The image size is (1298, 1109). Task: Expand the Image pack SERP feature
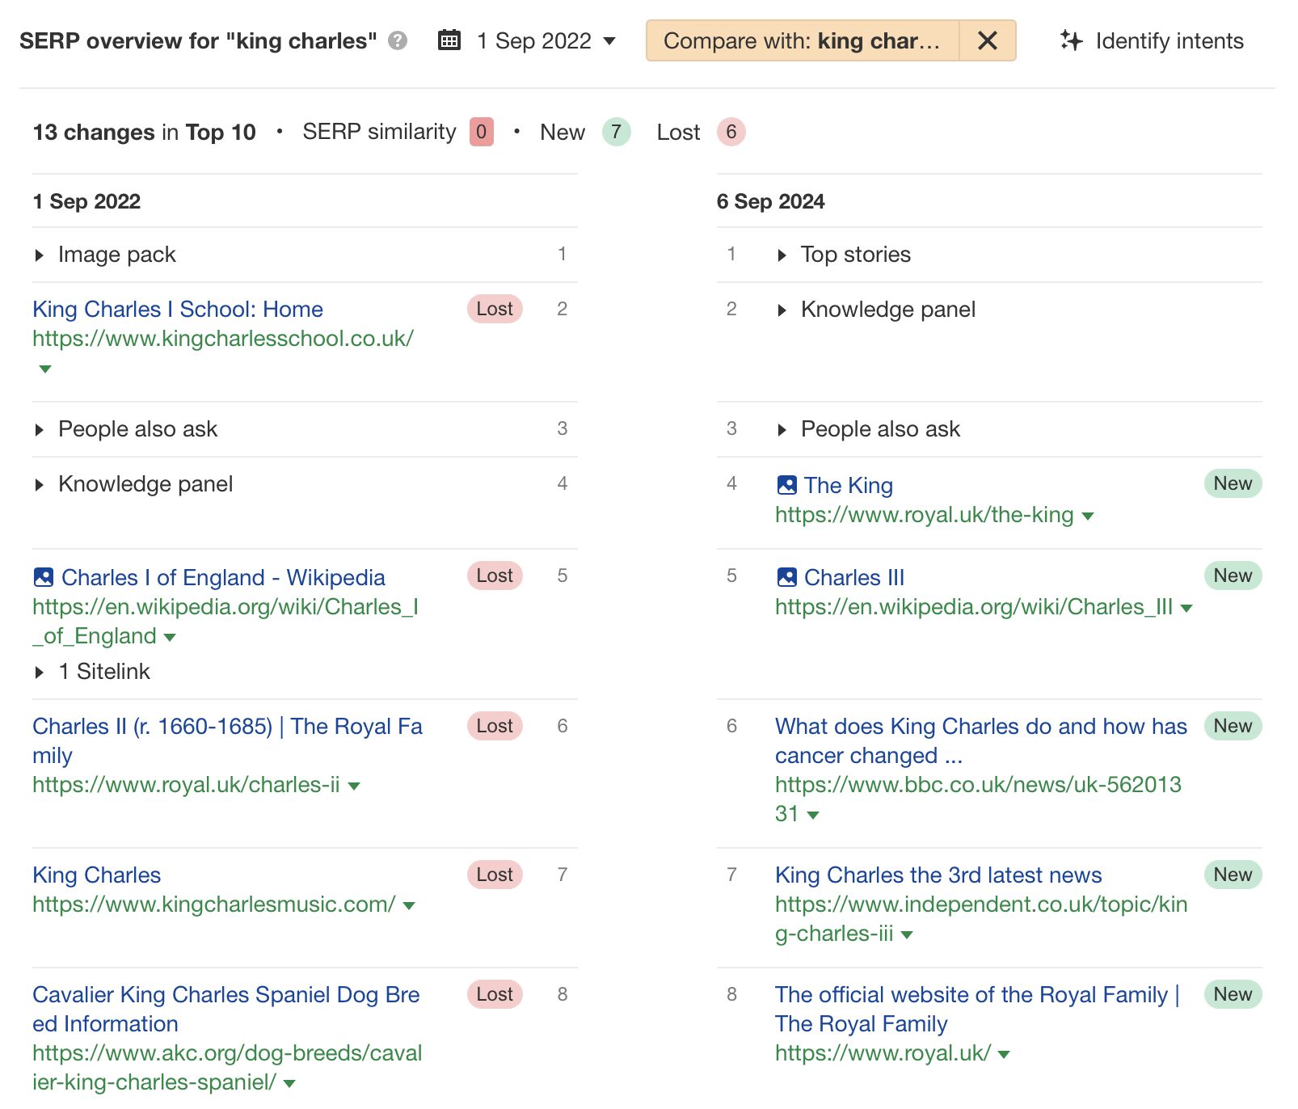point(40,254)
